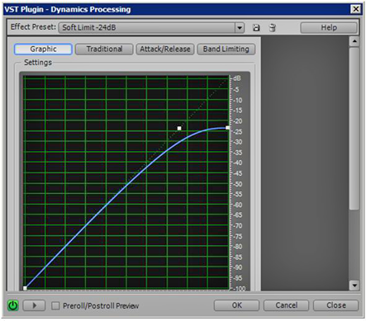This screenshot has height=321, width=366.
Task: Close the dialog with title bar X
Action: (356, 9)
